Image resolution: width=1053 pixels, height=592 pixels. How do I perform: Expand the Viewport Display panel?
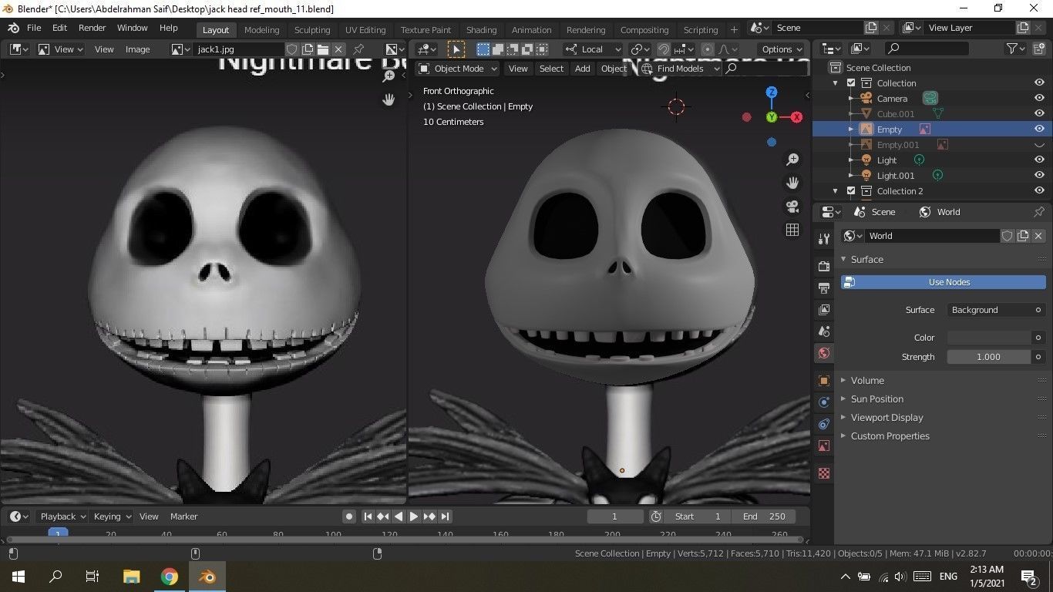(886, 418)
